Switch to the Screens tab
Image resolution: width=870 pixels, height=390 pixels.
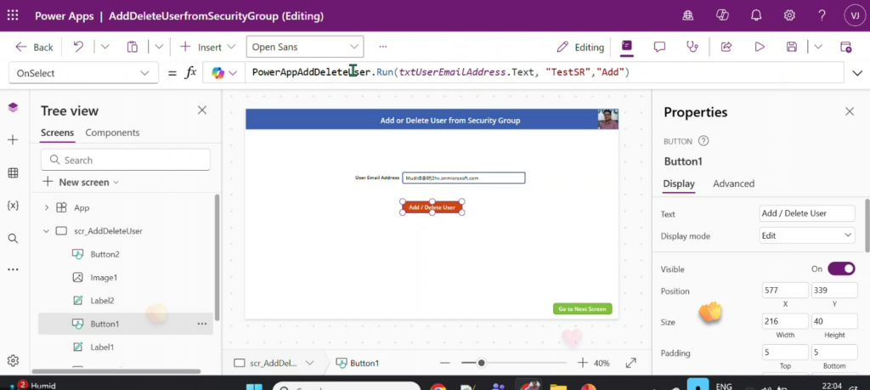[x=57, y=133]
